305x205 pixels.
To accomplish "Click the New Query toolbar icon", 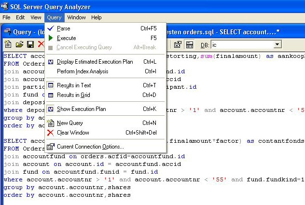I will (x=8, y=44).
